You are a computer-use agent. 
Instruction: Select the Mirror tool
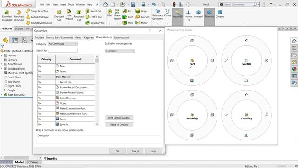coord(142,23)
